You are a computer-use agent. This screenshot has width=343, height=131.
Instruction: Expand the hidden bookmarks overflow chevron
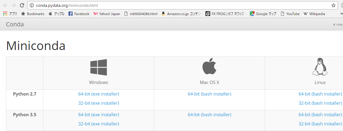[x=341, y=14]
